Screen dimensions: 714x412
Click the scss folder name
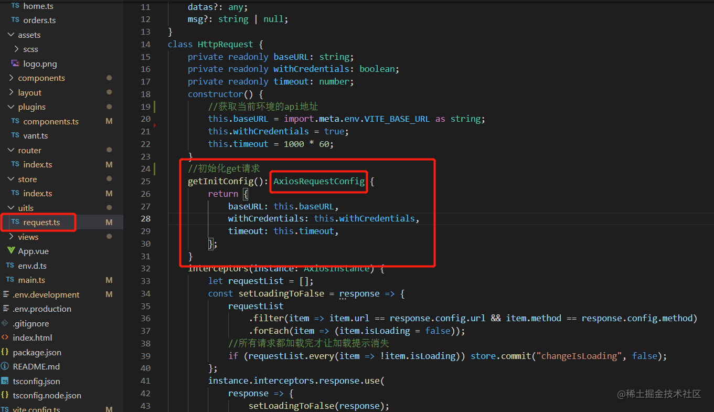(x=30, y=49)
